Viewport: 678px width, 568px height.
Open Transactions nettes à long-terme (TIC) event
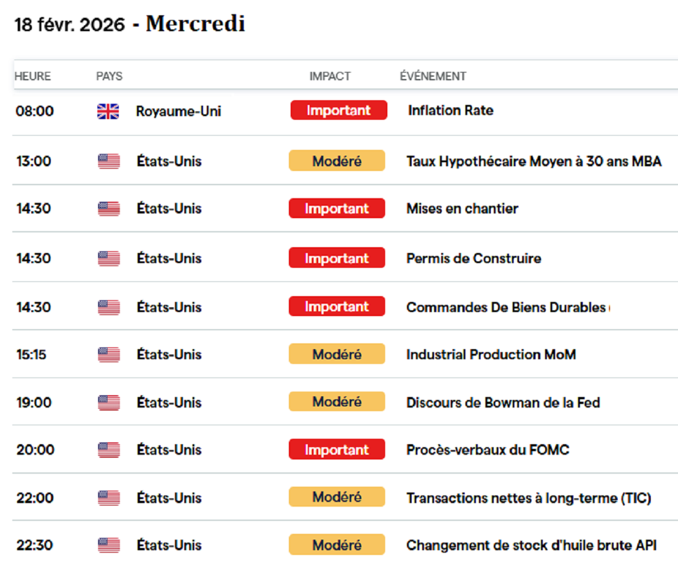coord(529,498)
